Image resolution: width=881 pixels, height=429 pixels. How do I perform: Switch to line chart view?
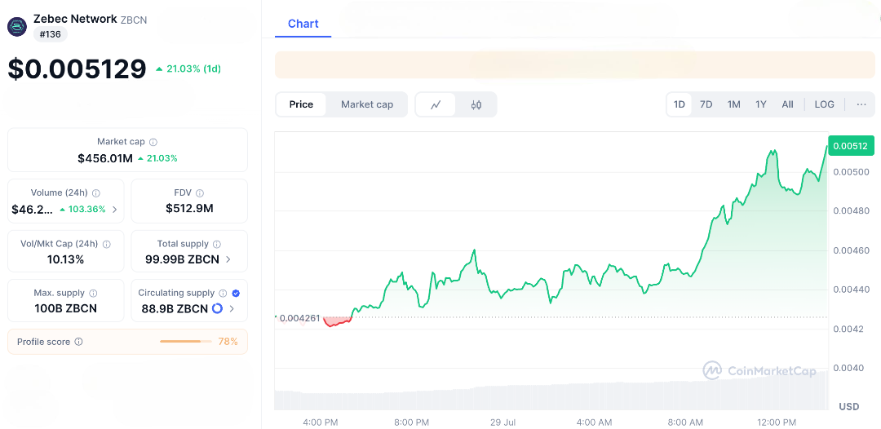click(436, 104)
